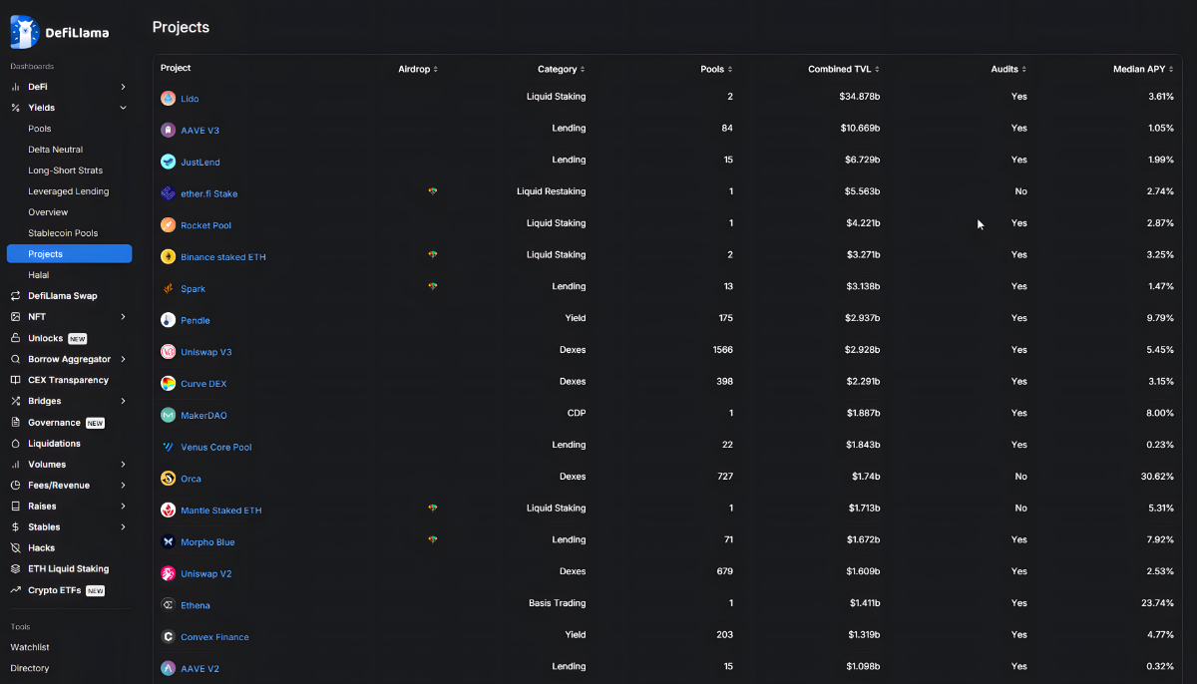Click the NFT section icon
Image resolution: width=1197 pixels, height=684 pixels.
(13, 316)
